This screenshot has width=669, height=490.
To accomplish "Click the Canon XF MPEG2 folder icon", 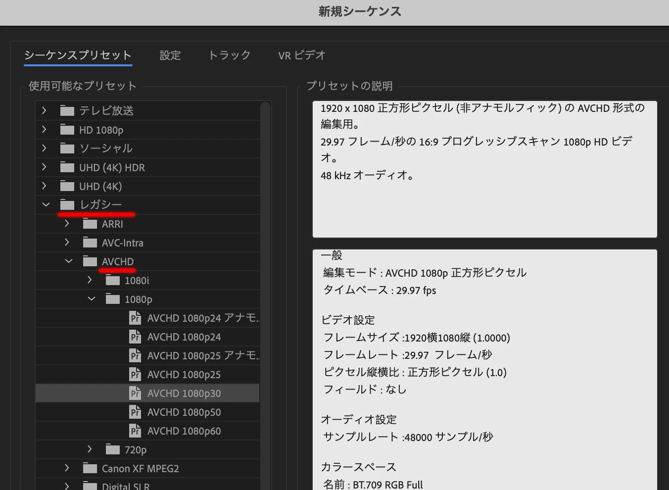I will point(90,468).
